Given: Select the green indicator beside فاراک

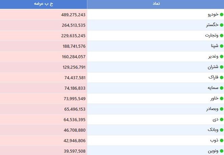Looking at the screenshot, I should tap(221, 77).
